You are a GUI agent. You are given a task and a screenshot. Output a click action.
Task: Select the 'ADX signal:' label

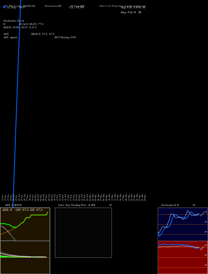pos(10,37)
